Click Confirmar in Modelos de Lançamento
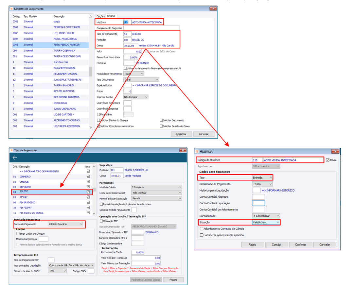Screen dimensions: 355x285 tap(181, 134)
